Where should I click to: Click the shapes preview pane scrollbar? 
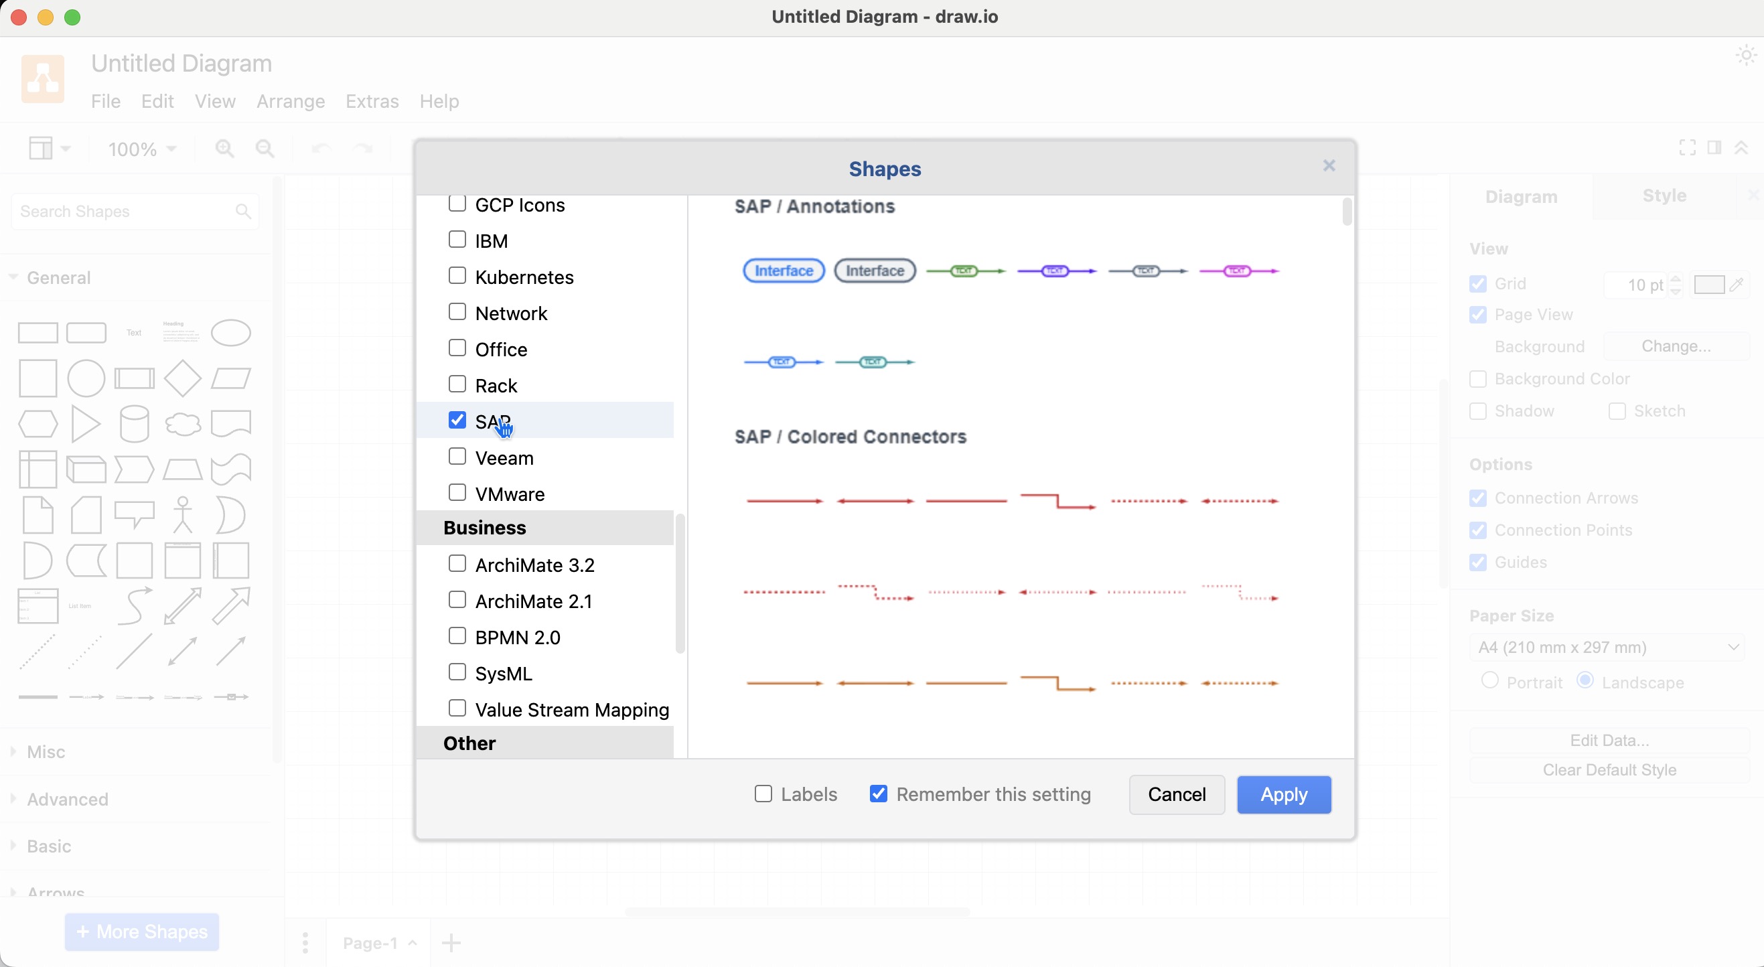pos(1346,211)
